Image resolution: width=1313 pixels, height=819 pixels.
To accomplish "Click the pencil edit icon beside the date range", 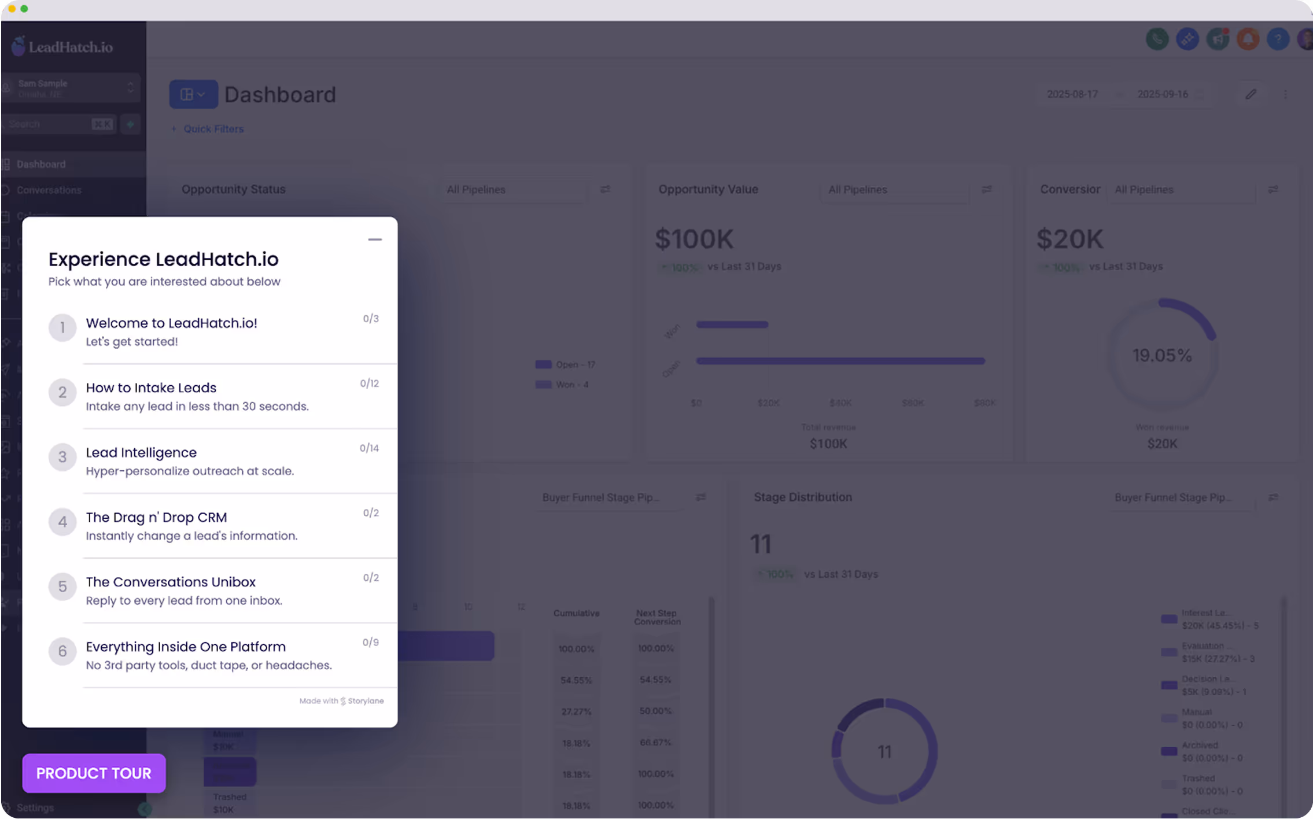I will coord(1251,94).
